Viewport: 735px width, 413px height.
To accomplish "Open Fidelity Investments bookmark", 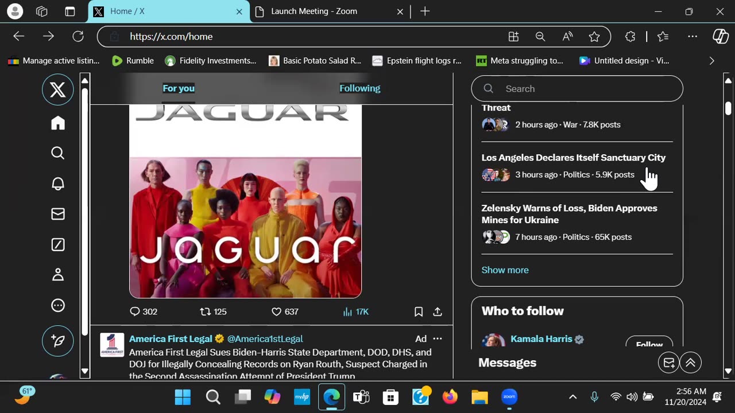I will coord(211,61).
